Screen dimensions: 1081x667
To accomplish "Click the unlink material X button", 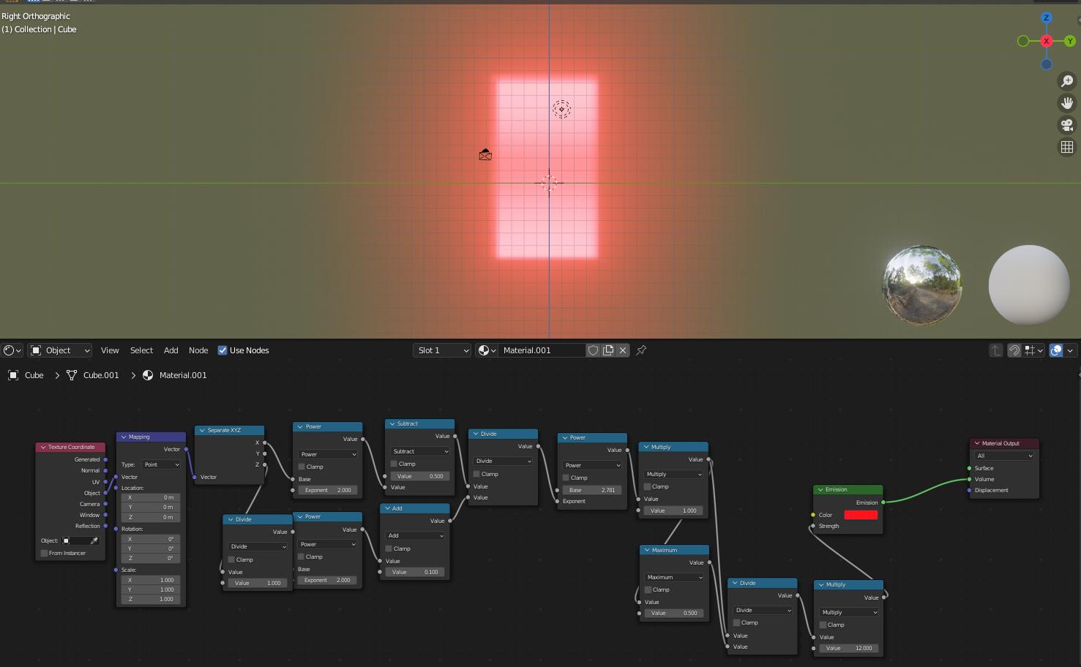I will (x=622, y=350).
